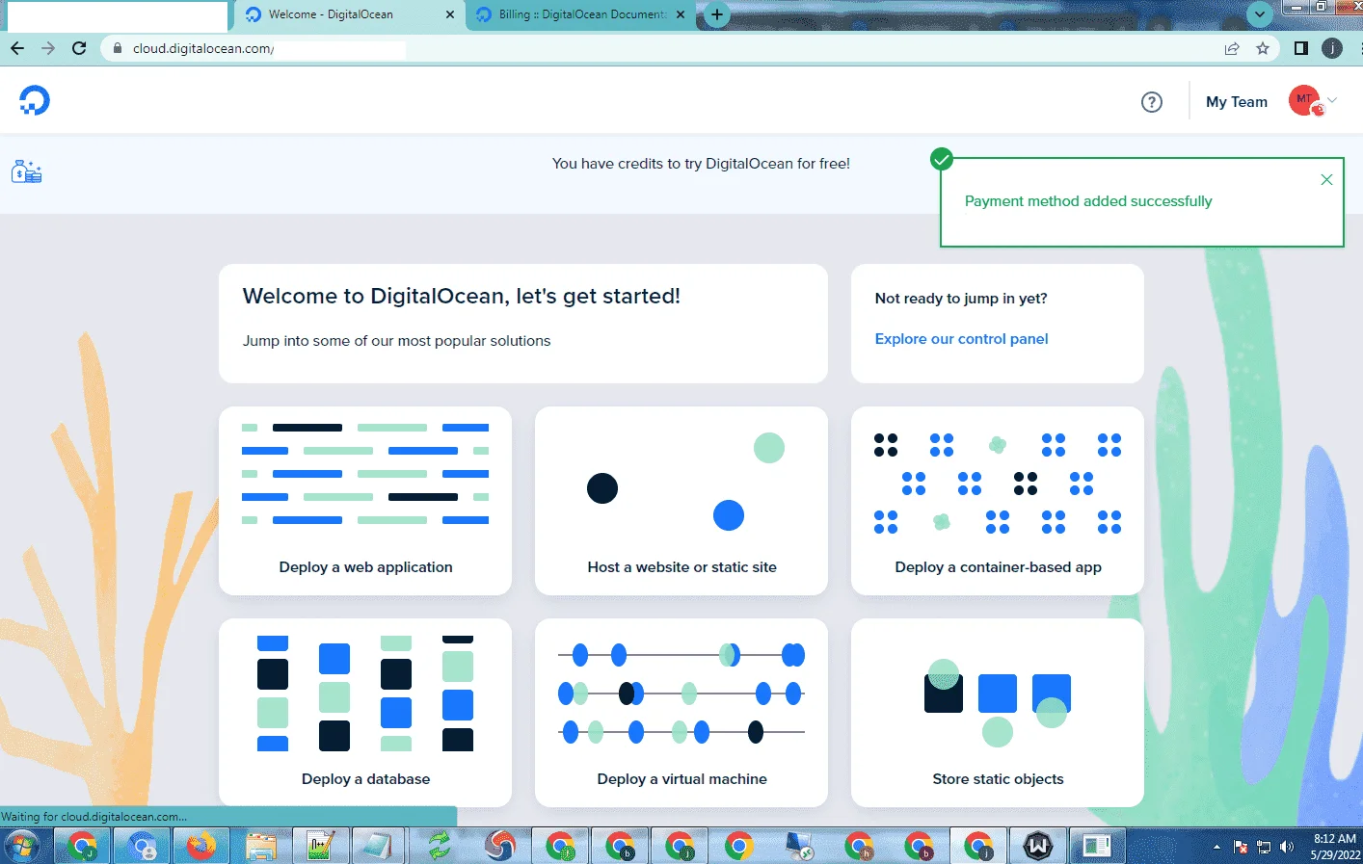Click the virtual machine illustration thumbnail
This screenshot has width=1363, height=864.
(681, 694)
